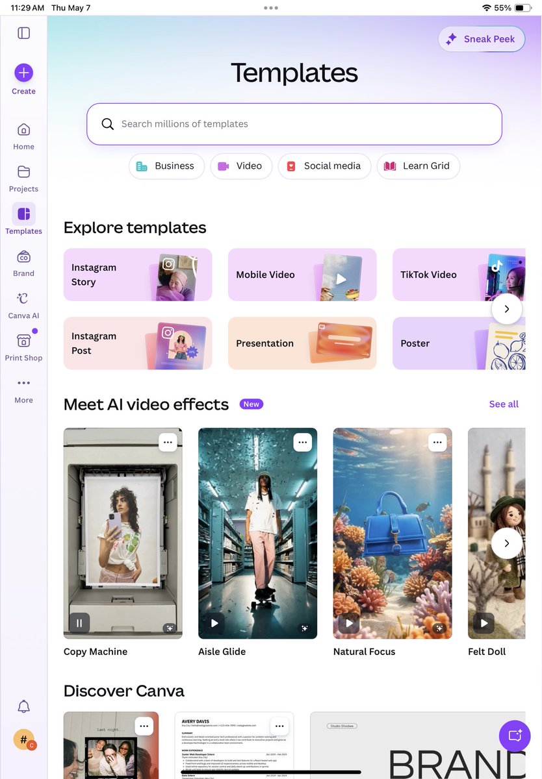Screen dimensions: 542x779
Task: Tap Aisle Glide AI sparkle icon
Action: [x=304, y=628]
